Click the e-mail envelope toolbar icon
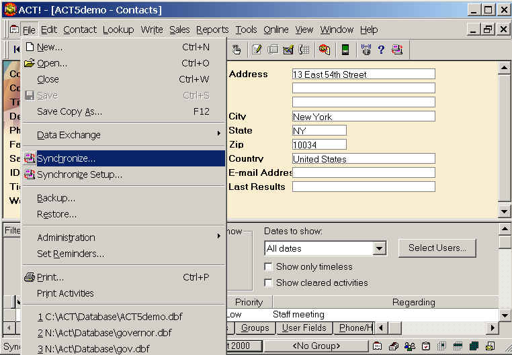Viewport: 512px width, 355px height. point(288,50)
